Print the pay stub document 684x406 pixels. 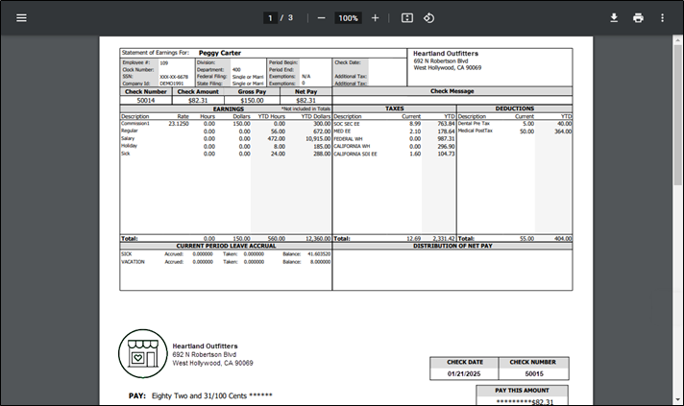click(x=638, y=18)
